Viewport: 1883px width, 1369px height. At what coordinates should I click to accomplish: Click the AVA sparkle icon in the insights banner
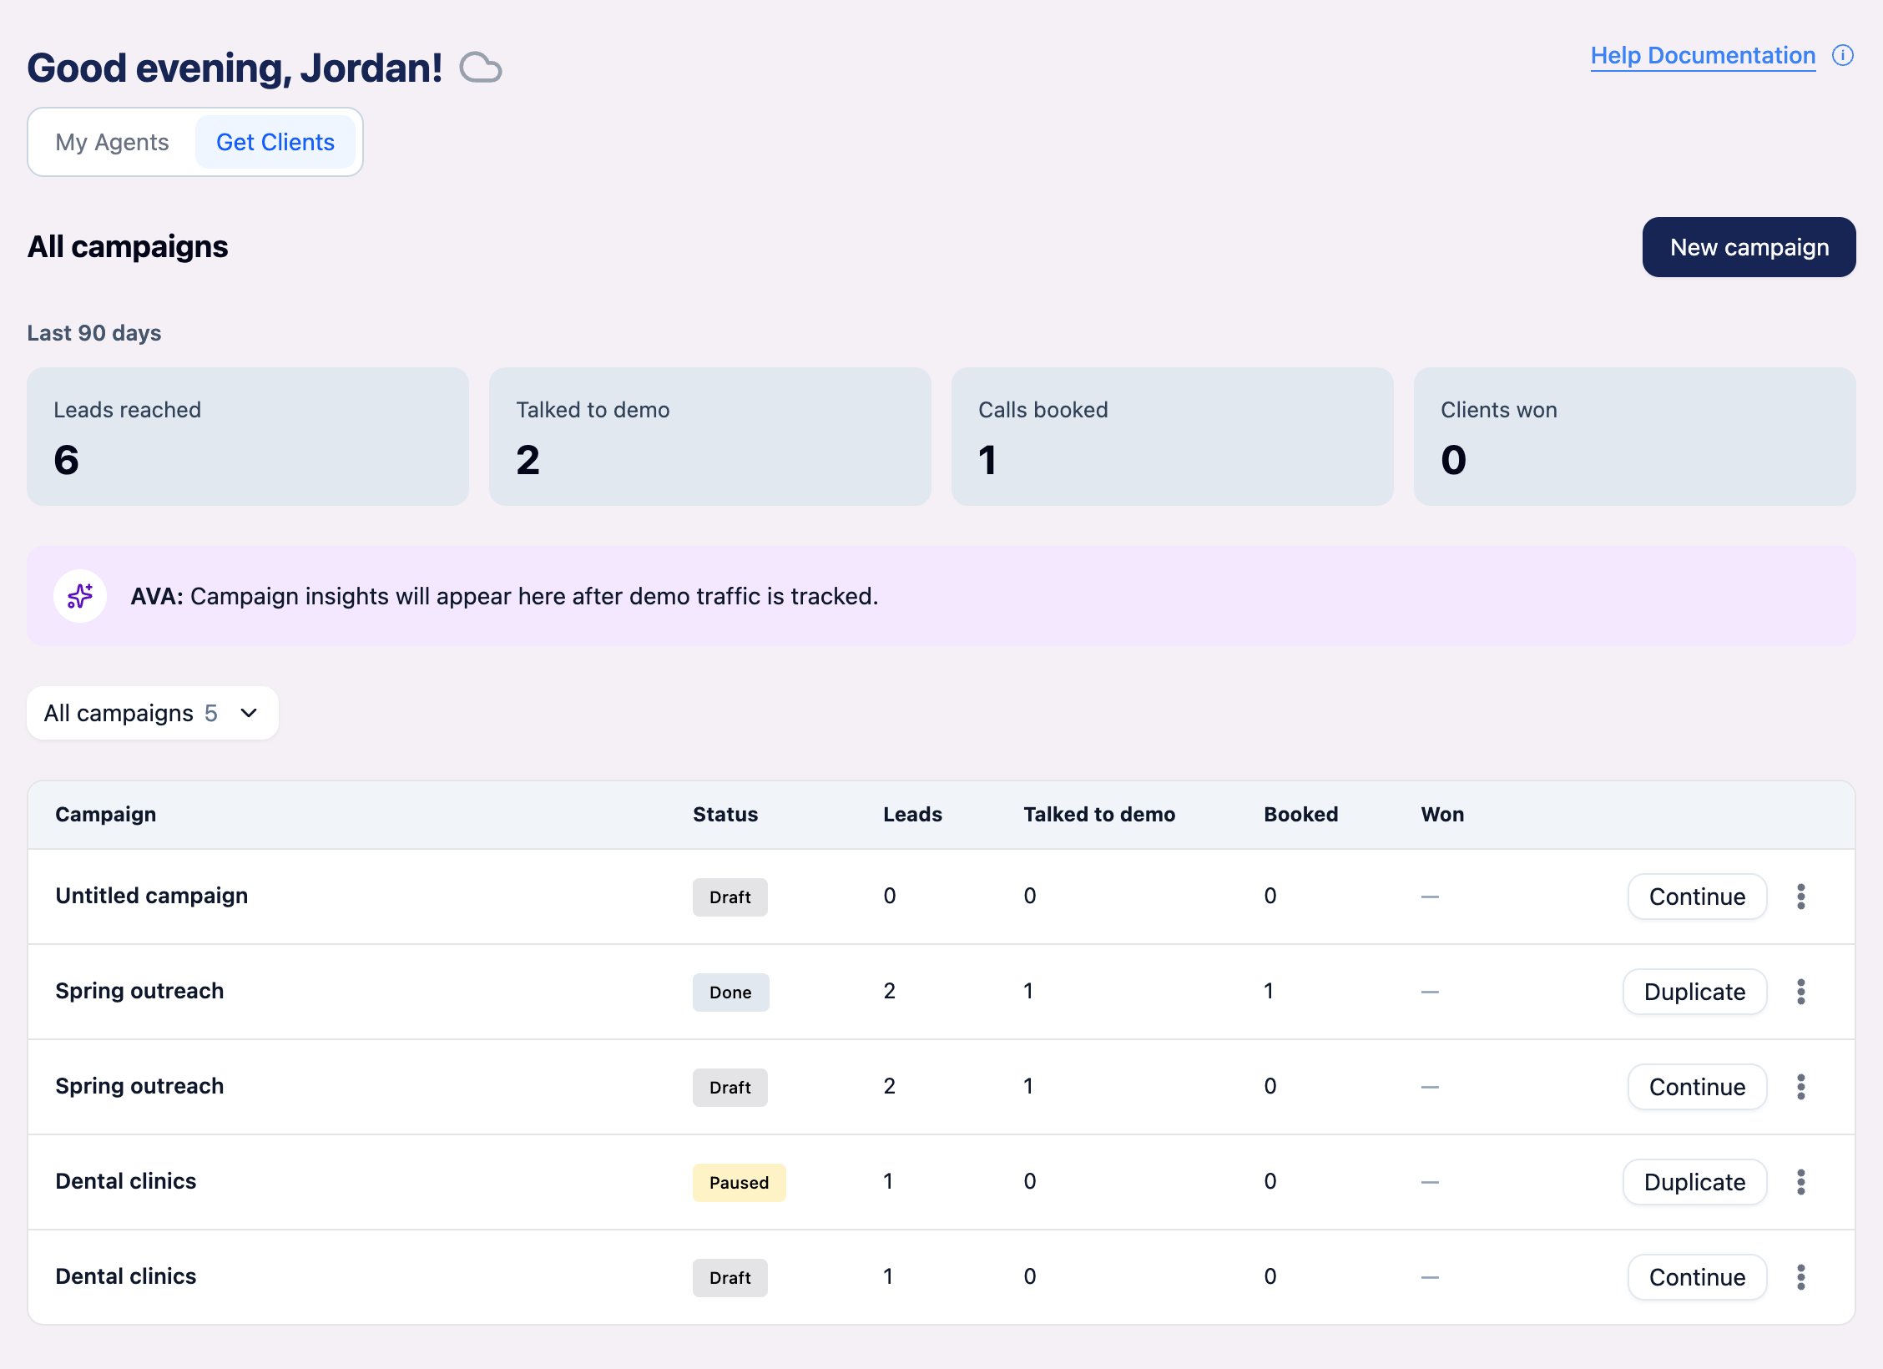point(80,596)
